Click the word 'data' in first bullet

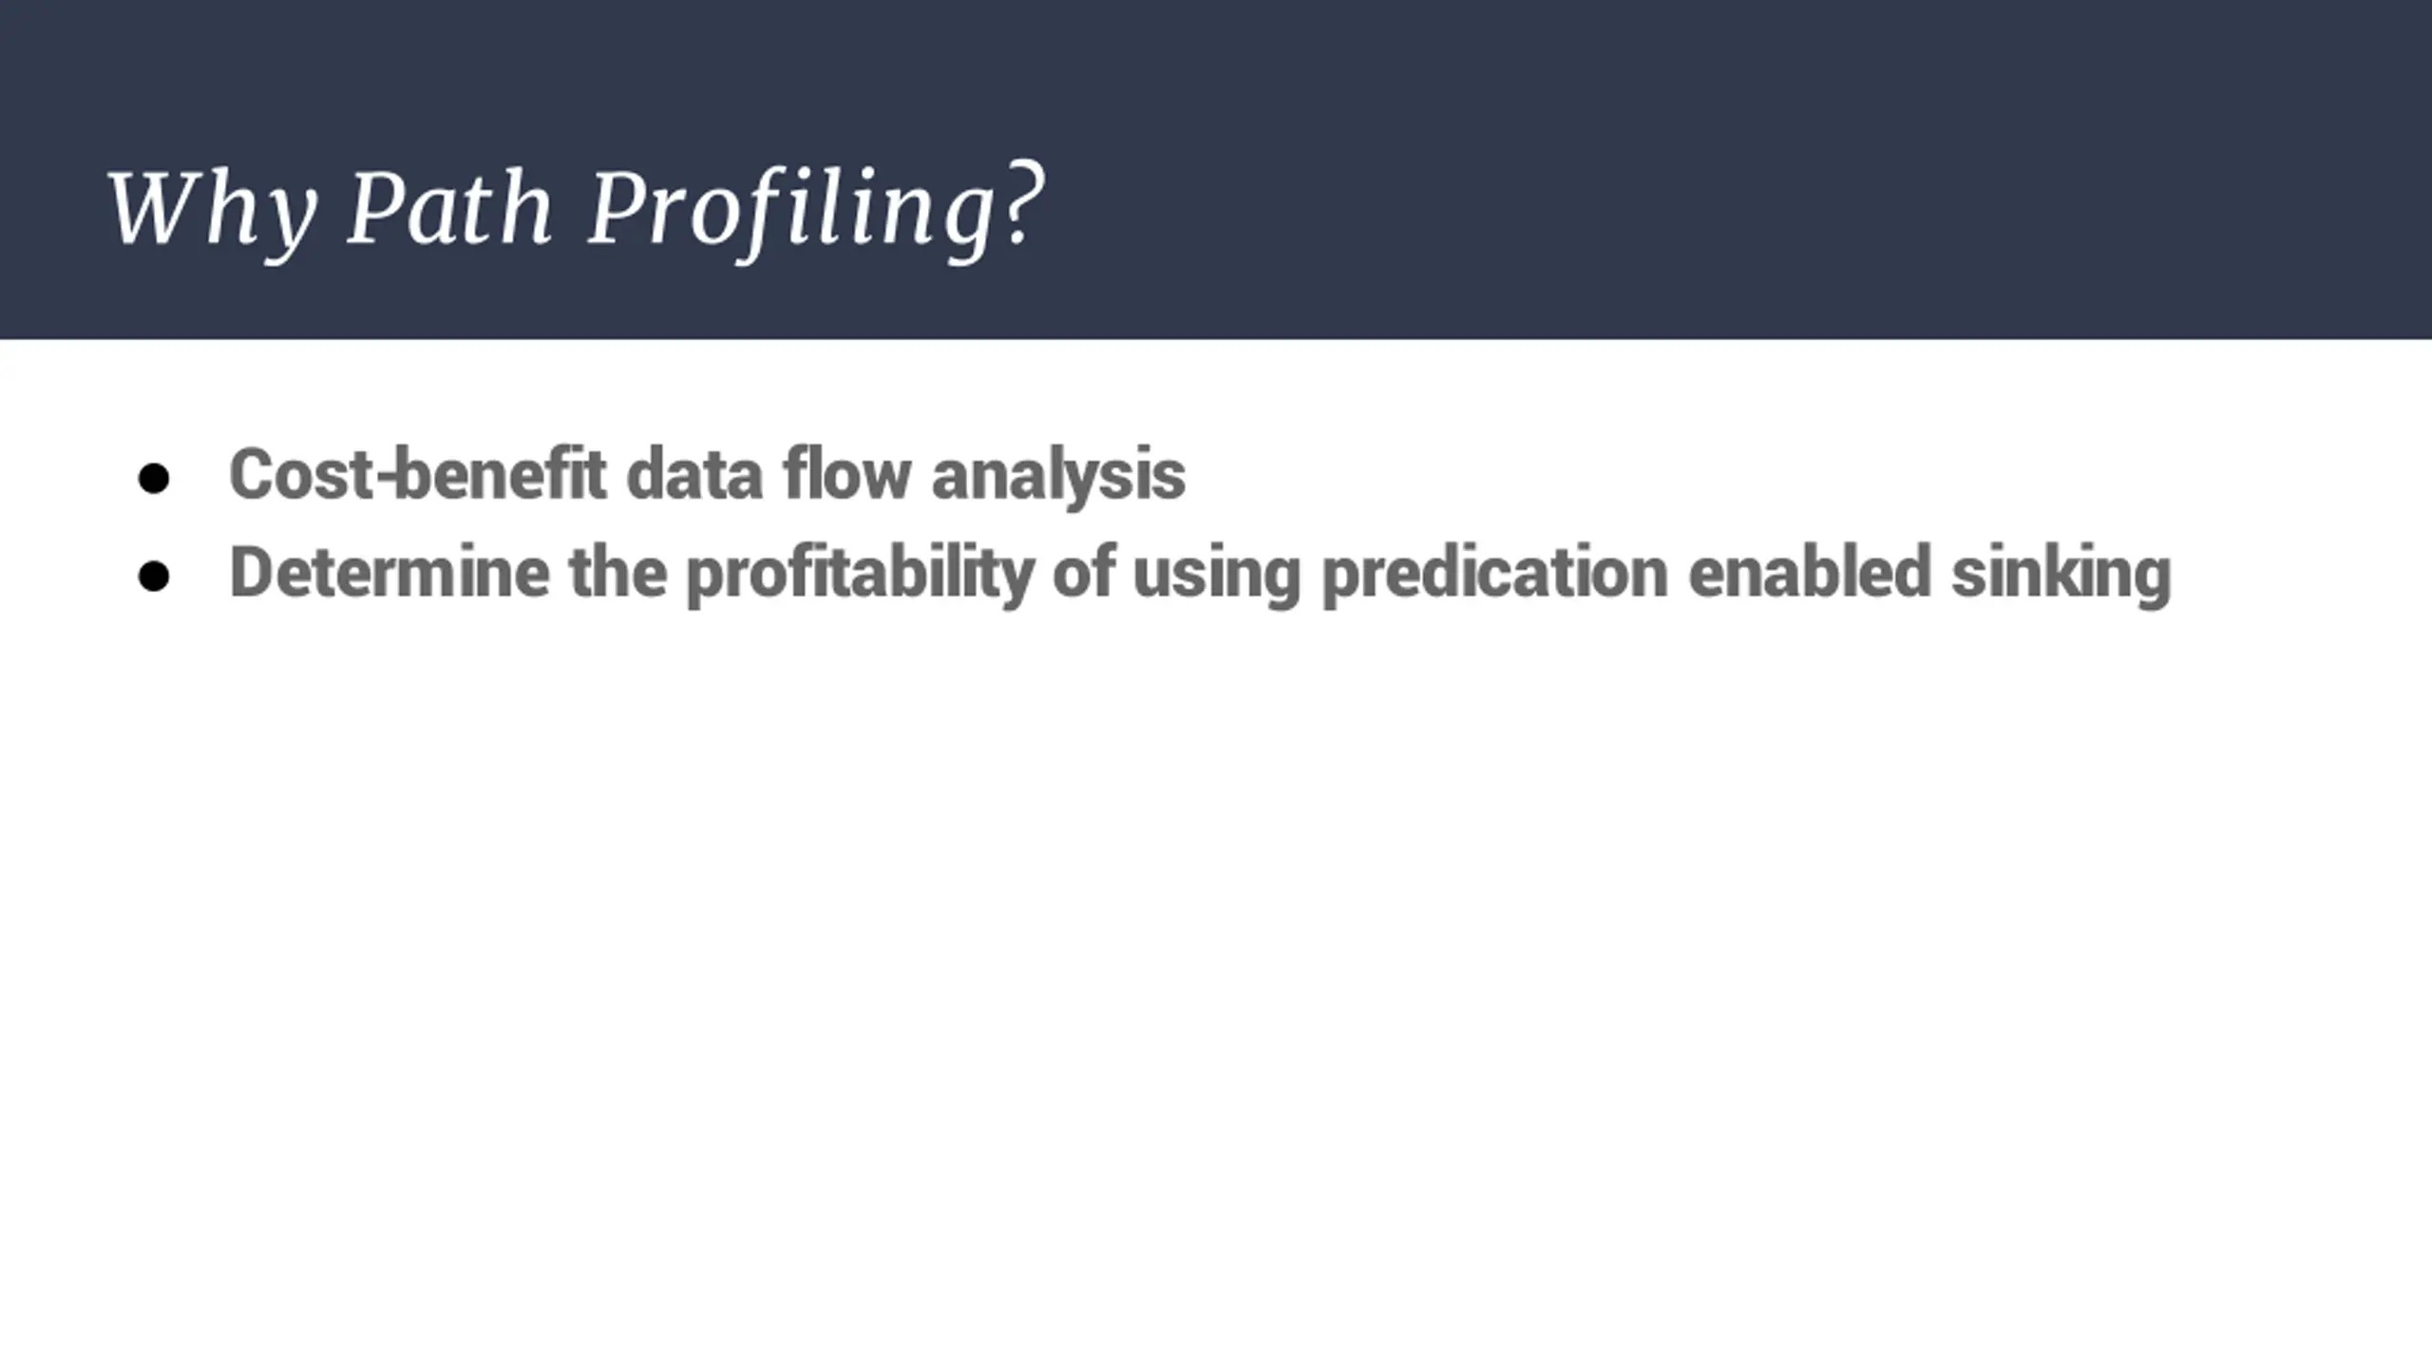click(x=694, y=473)
